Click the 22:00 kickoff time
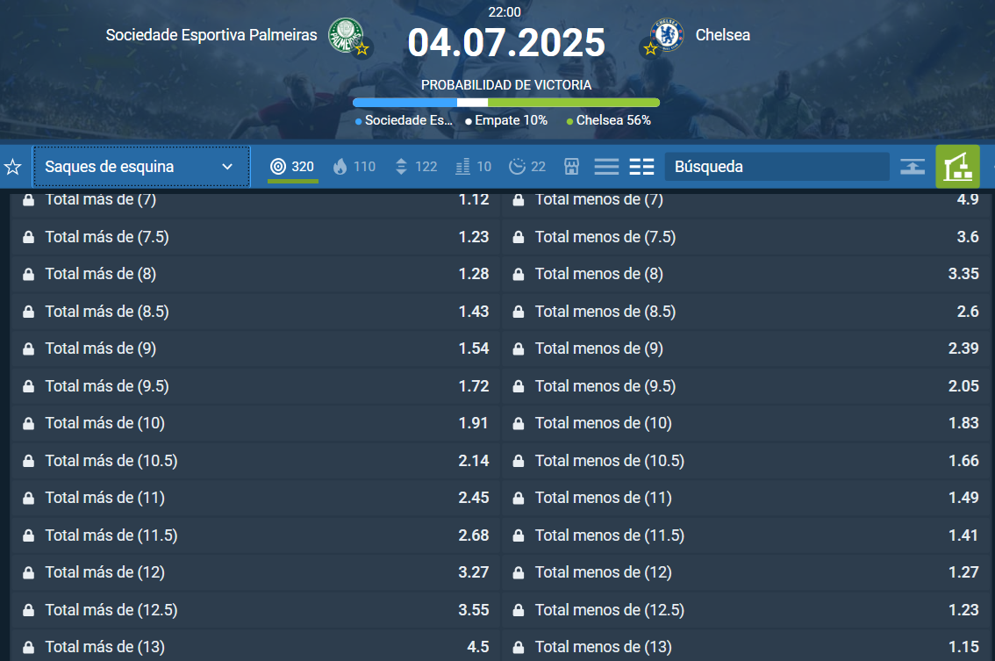This screenshot has height=661, width=995. tap(505, 12)
